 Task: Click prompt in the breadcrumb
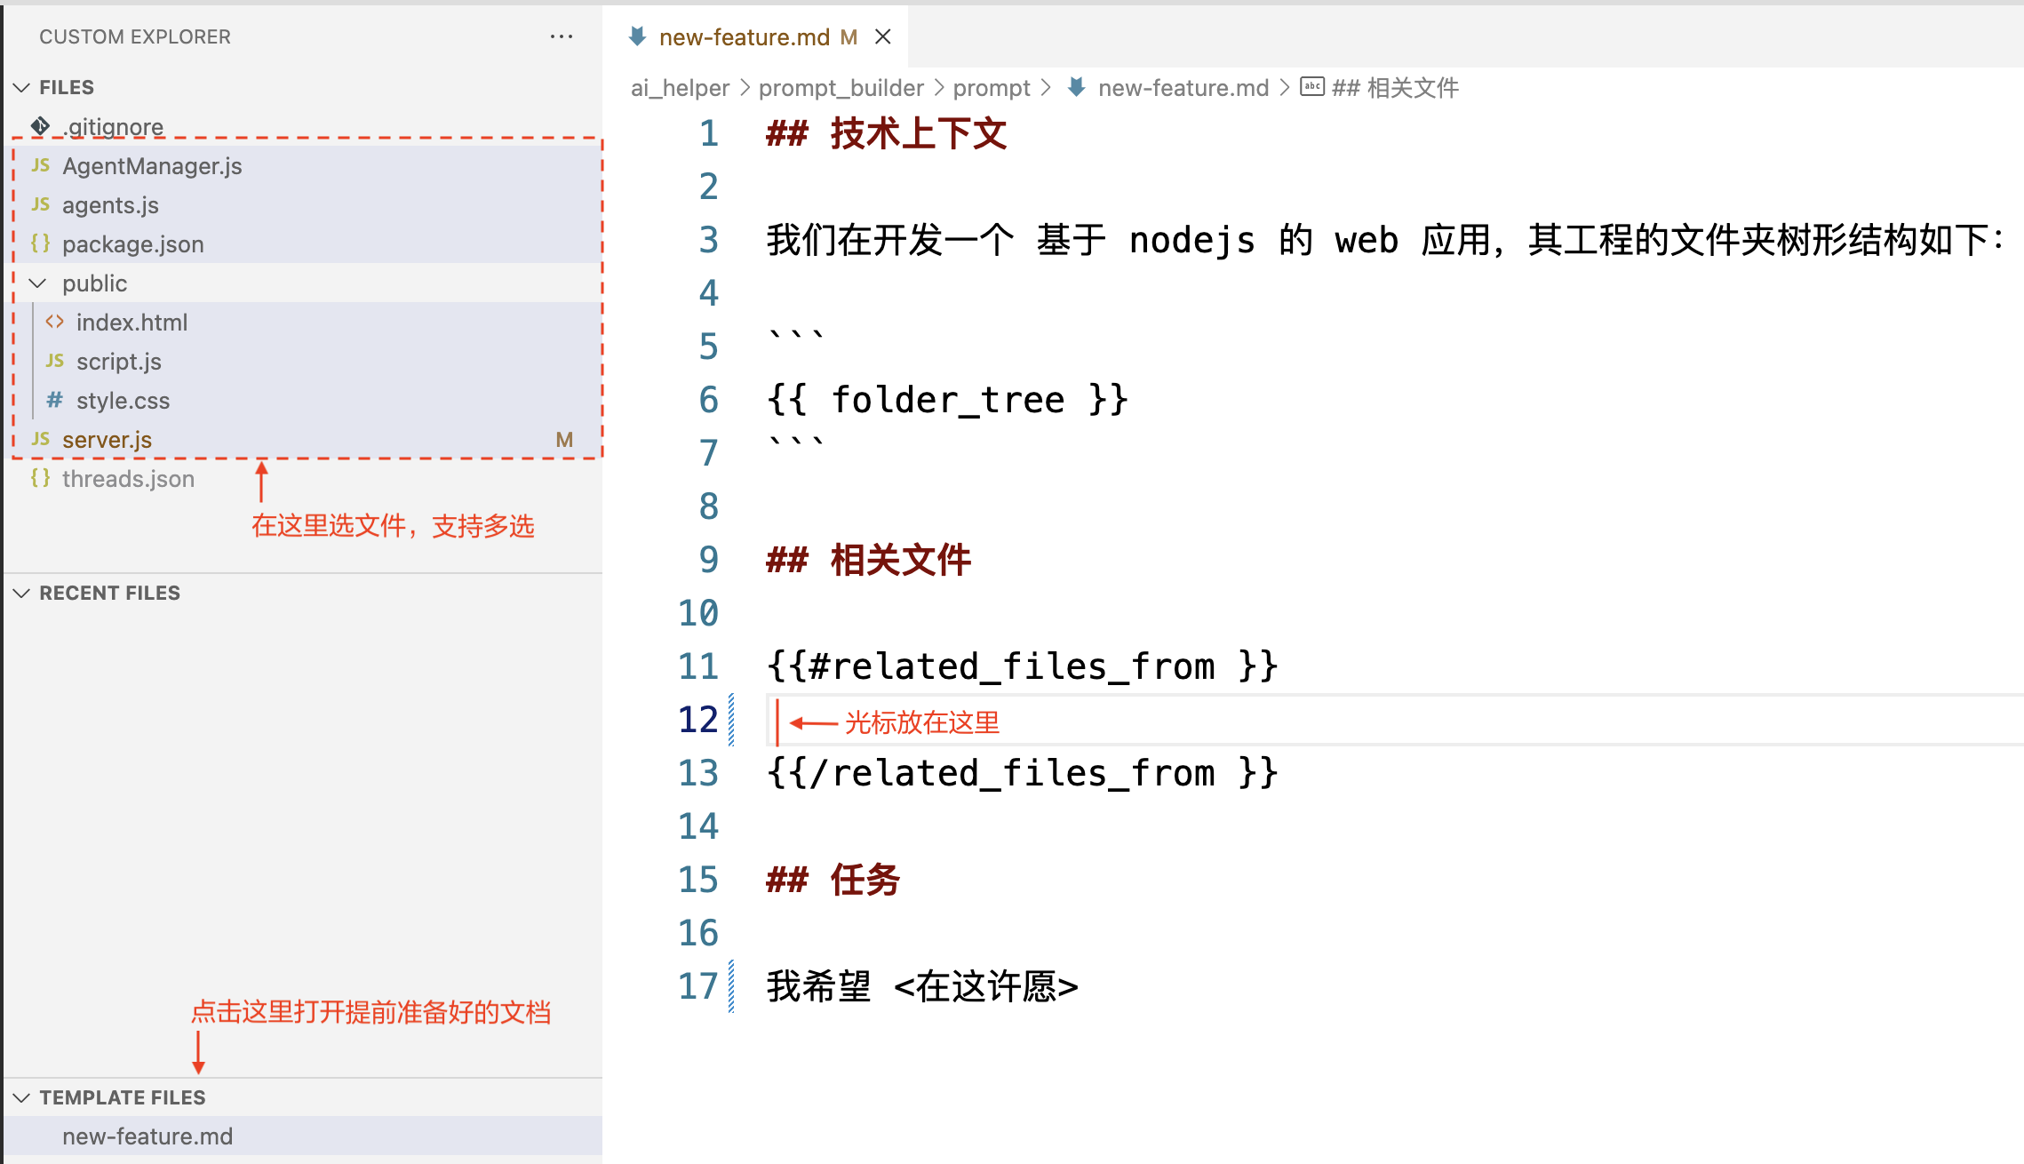tap(992, 88)
